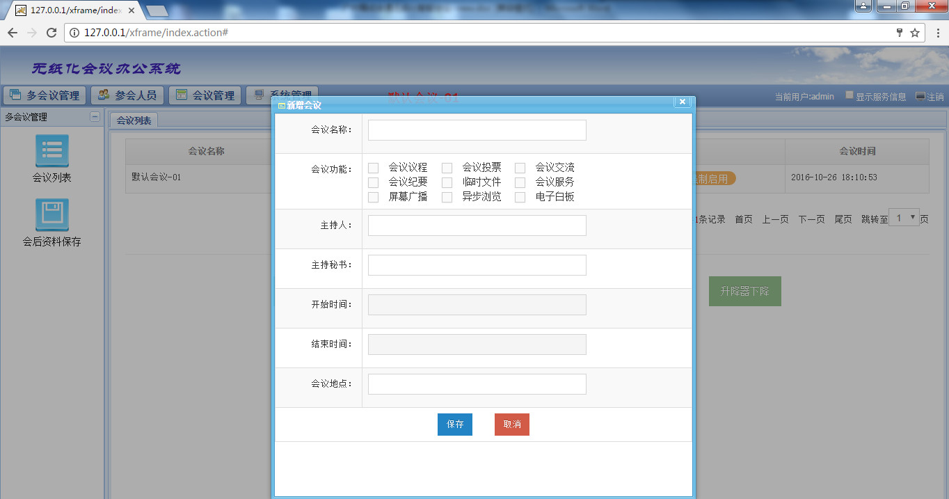Close the 新增会议 dialog with X icon
This screenshot has height=499, width=949.
pyautogui.click(x=682, y=102)
